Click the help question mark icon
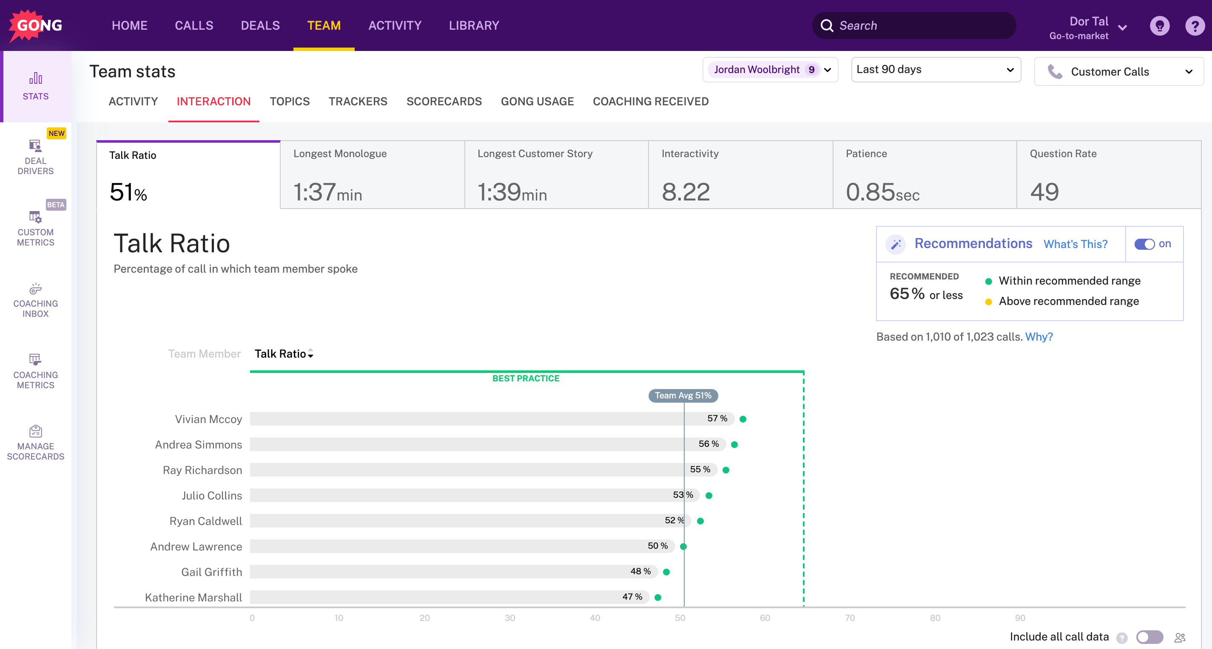The image size is (1212, 649). 1195,25
